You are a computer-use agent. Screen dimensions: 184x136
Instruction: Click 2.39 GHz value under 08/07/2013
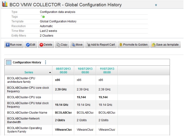(62, 89)
